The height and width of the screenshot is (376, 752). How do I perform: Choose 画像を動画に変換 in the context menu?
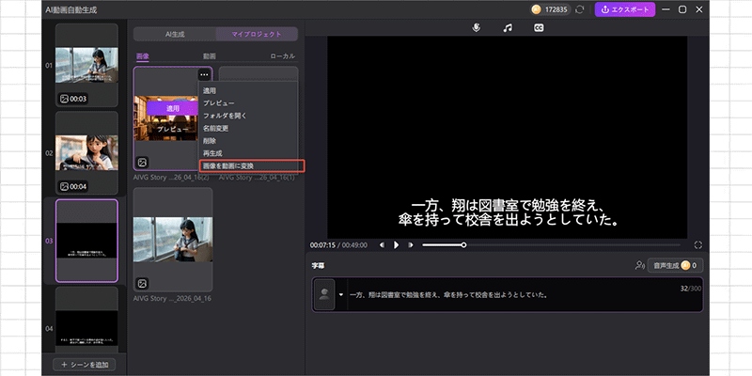[252, 165]
